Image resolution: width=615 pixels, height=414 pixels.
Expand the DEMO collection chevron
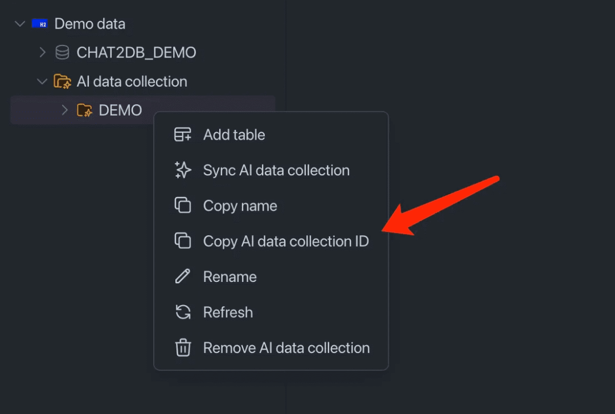(64, 110)
